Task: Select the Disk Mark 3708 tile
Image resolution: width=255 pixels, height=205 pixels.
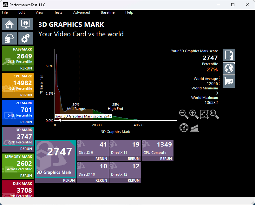Action: [18, 189]
